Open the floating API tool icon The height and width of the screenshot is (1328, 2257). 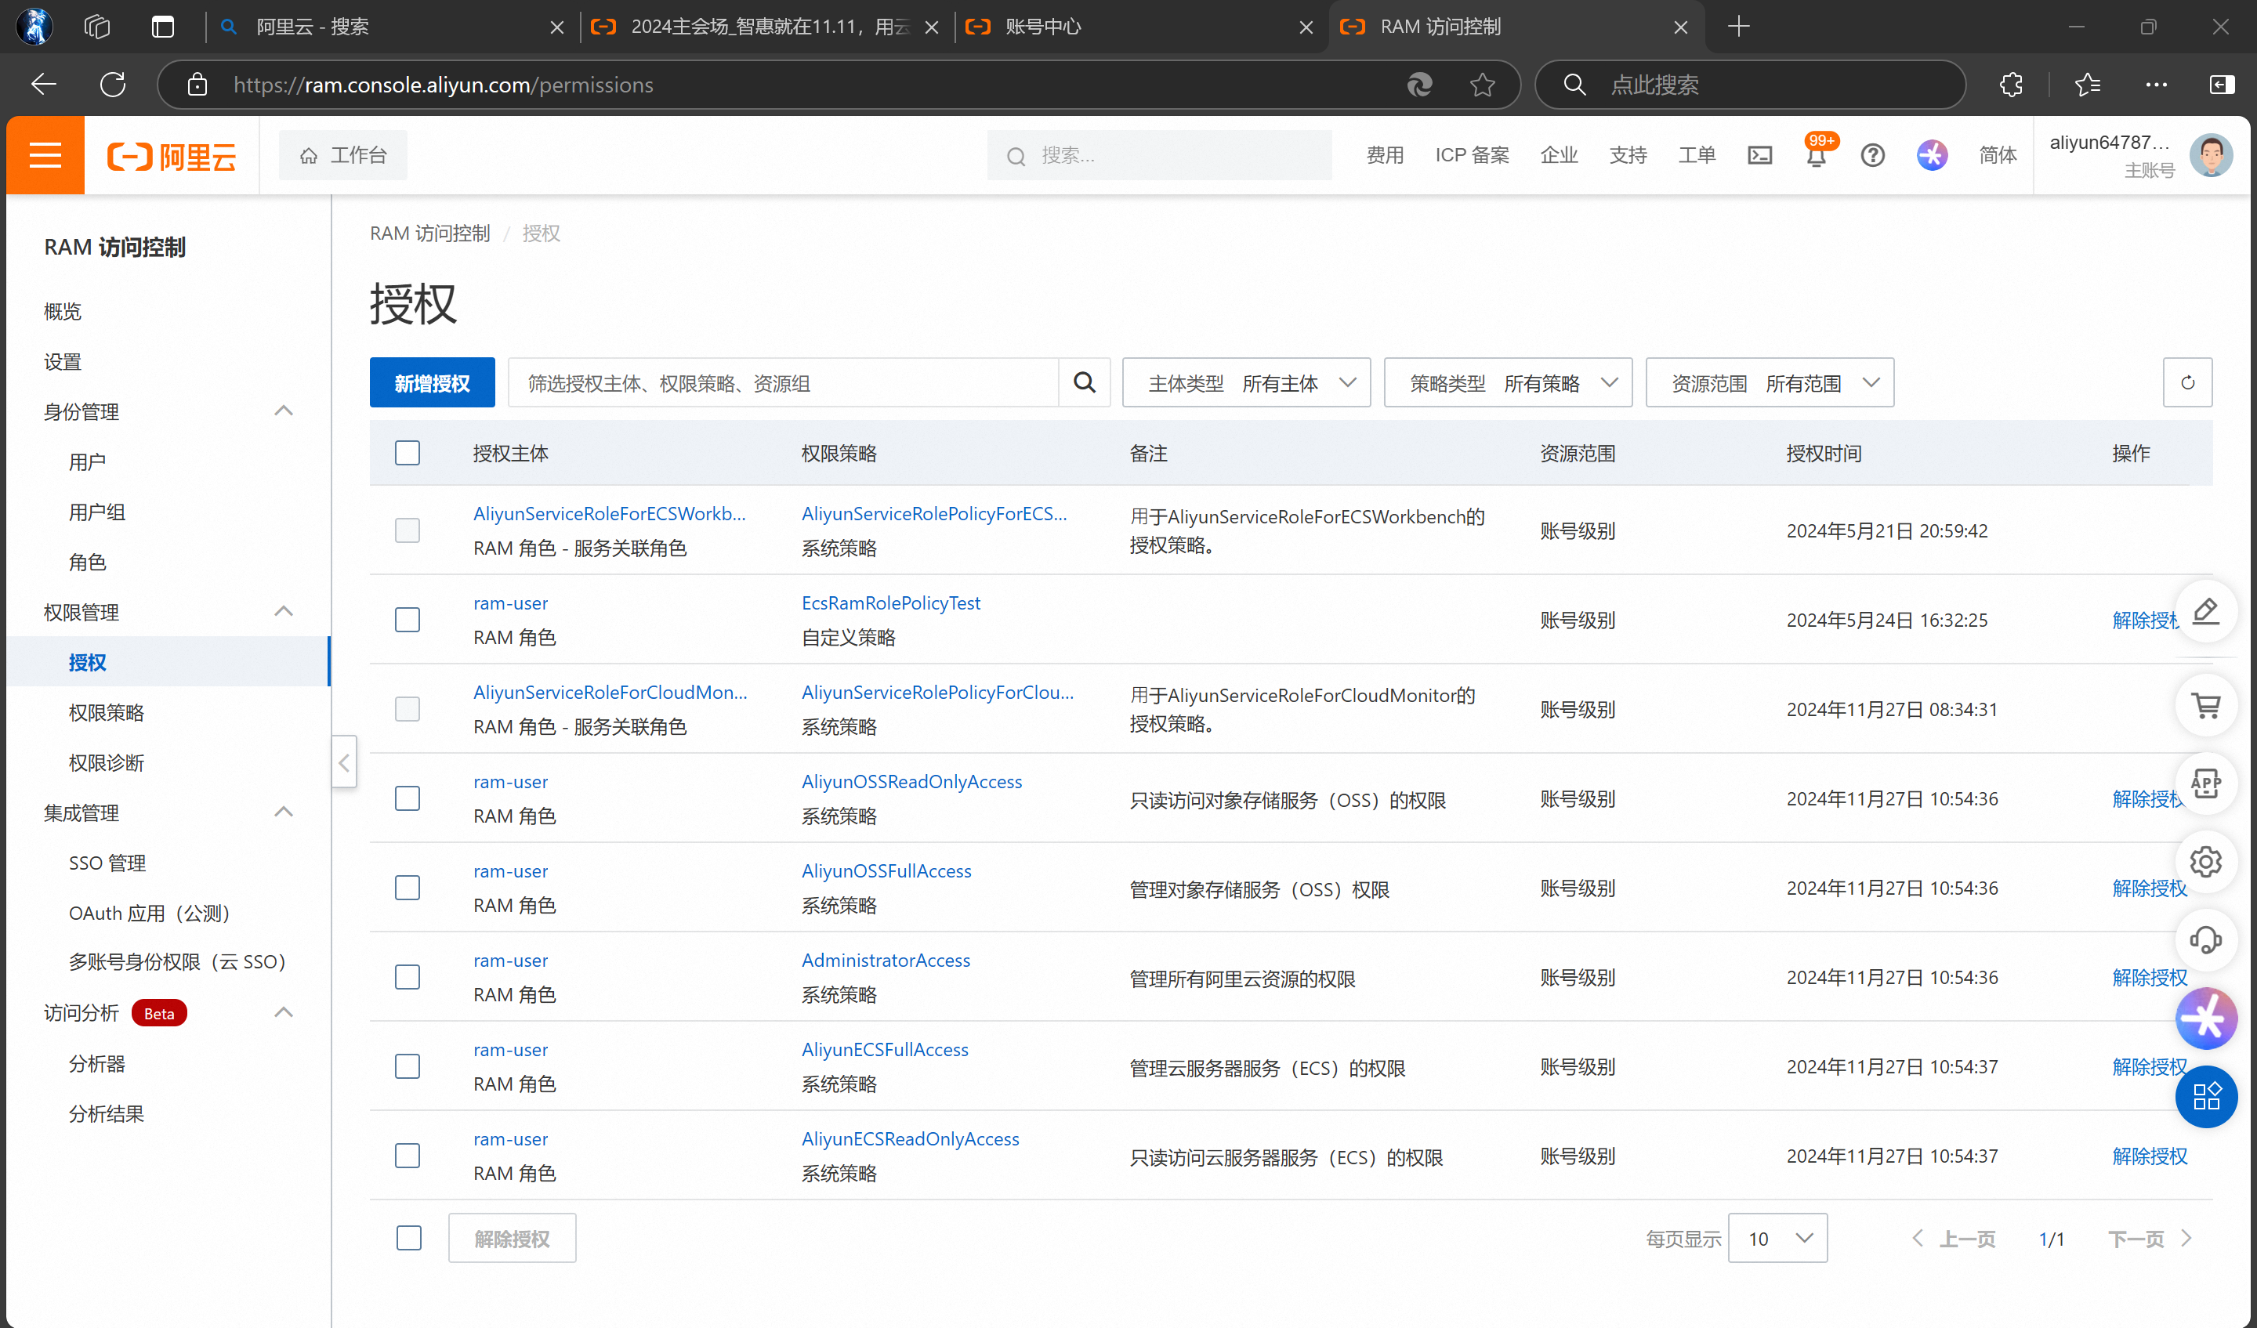2205,783
